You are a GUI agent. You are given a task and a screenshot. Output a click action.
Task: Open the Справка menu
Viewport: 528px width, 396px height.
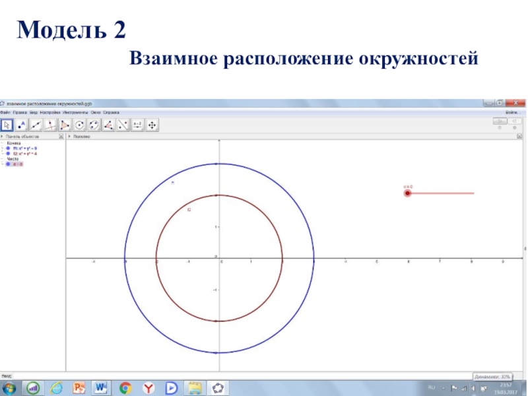pyautogui.click(x=111, y=112)
